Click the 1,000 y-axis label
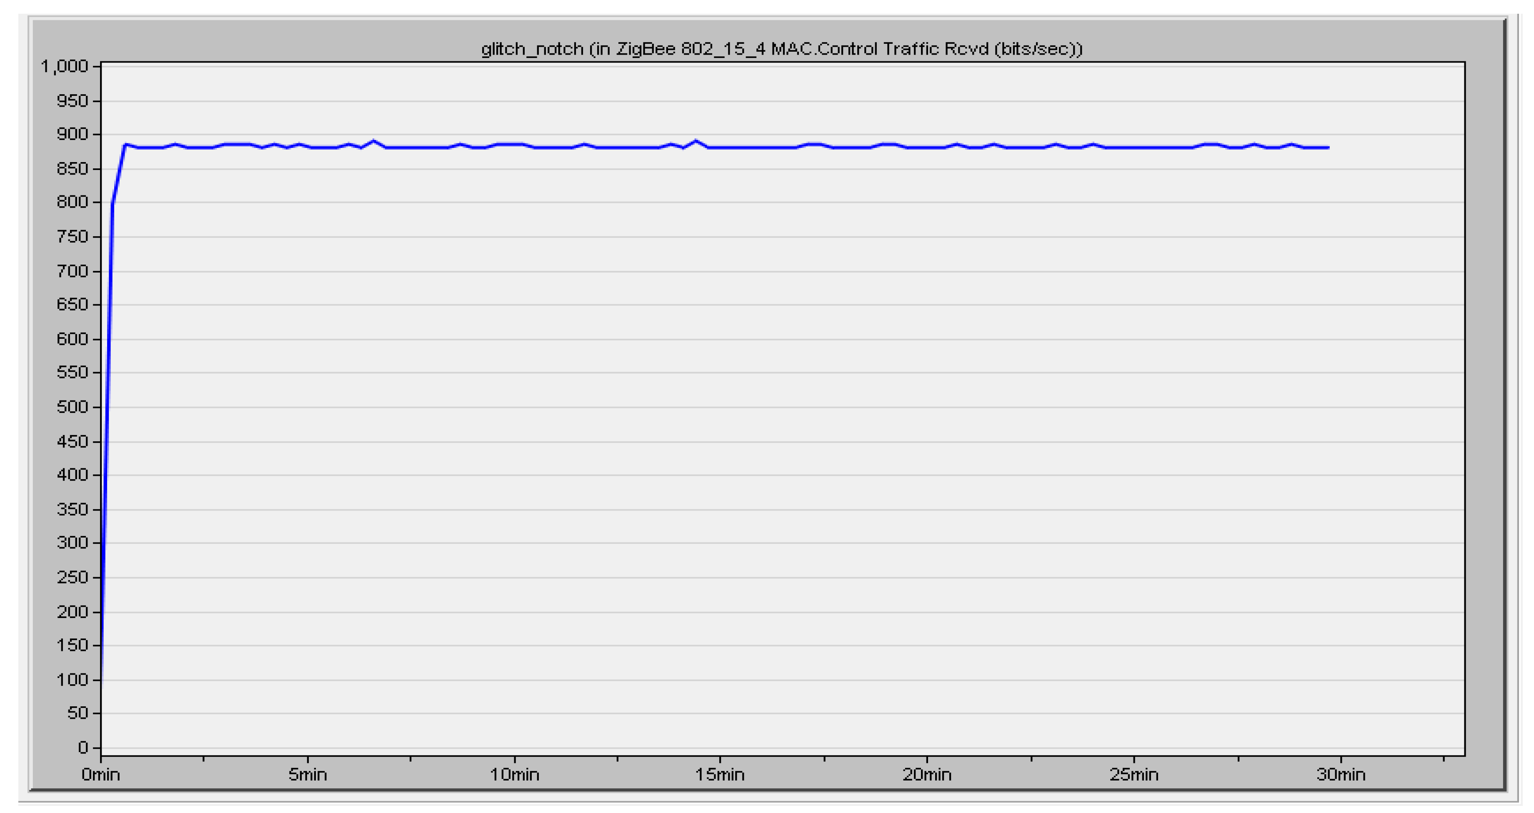The height and width of the screenshot is (813, 1534). click(64, 67)
